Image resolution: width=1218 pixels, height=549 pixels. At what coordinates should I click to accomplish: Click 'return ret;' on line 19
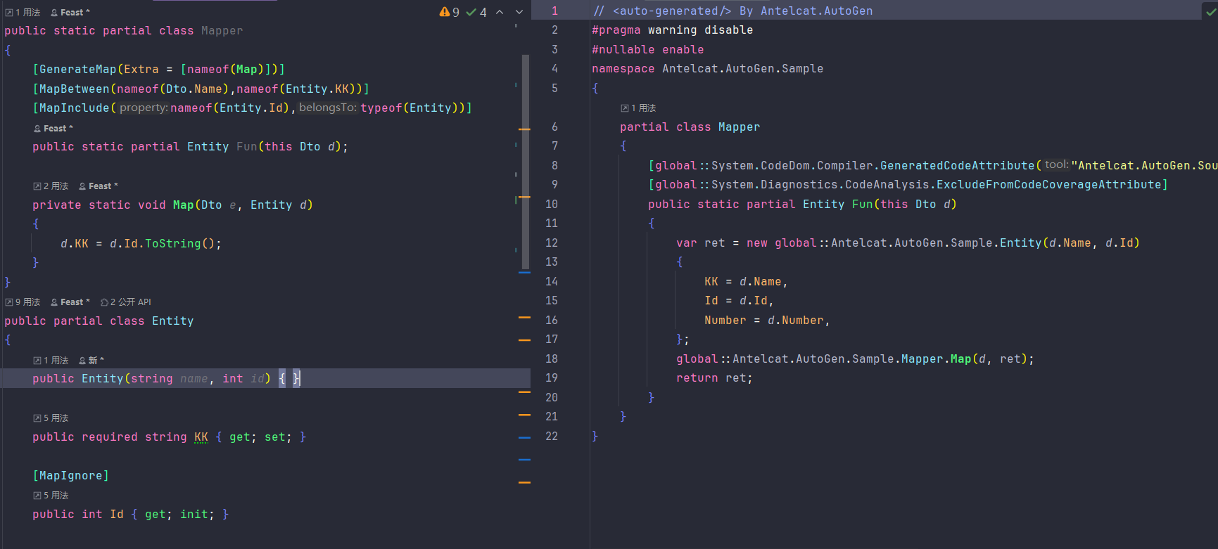click(714, 378)
